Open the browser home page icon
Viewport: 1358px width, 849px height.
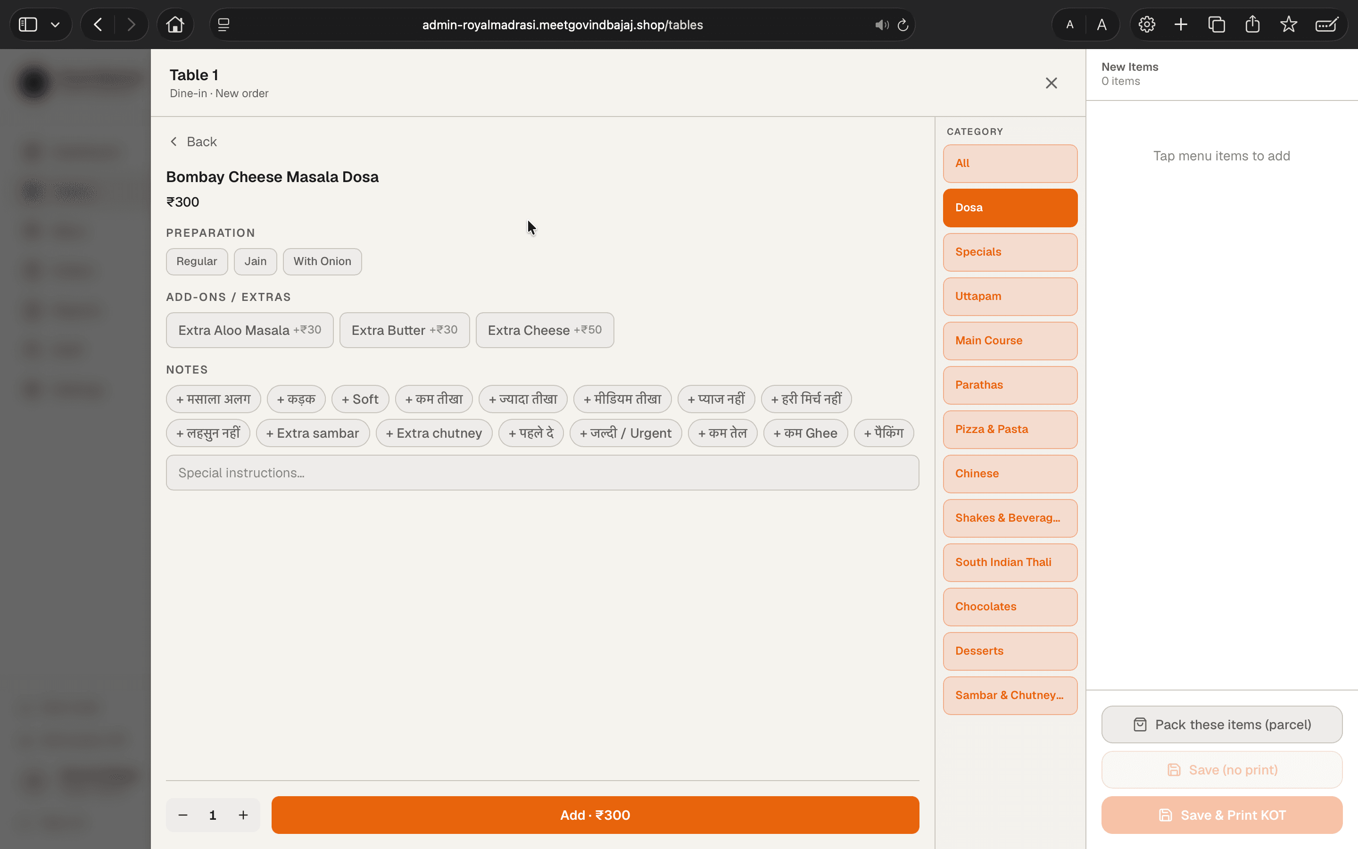(x=175, y=25)
